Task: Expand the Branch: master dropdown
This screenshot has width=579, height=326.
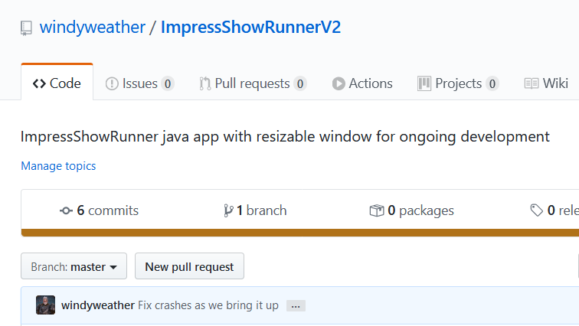Action: coord(74,267)
